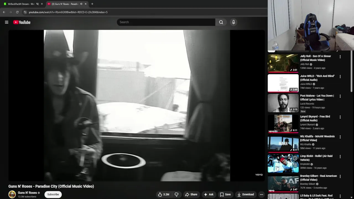Click the search magnifier button
Image resolution: width=354 pixels, height=199 pixels.
(x=221, y=22)
